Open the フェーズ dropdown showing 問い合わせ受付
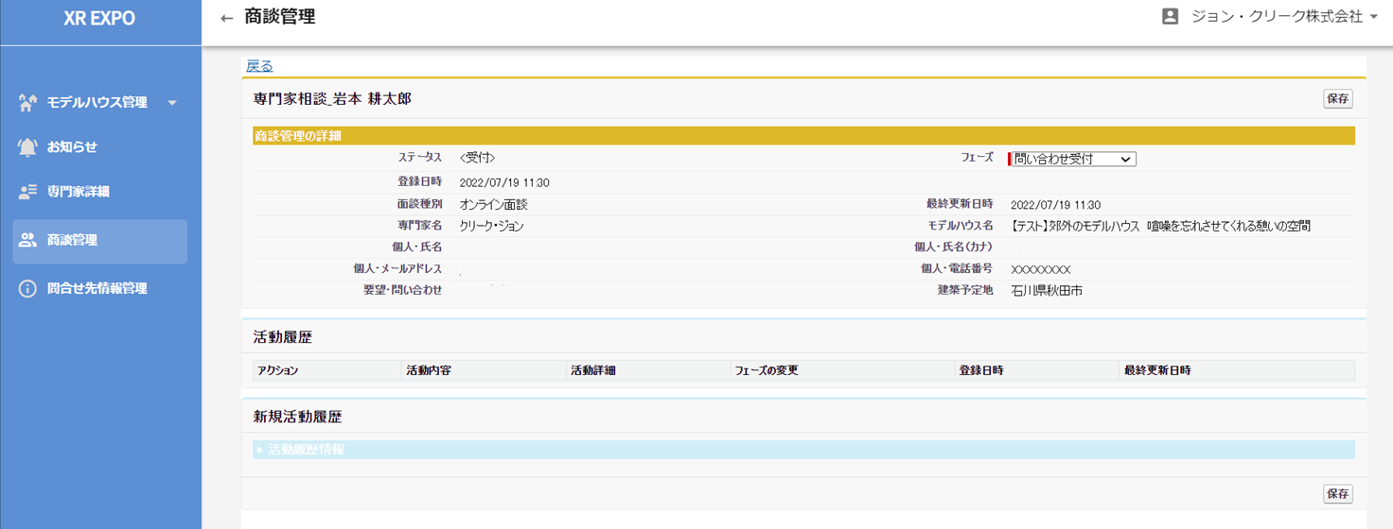1393x529 pixels. 1073,160
